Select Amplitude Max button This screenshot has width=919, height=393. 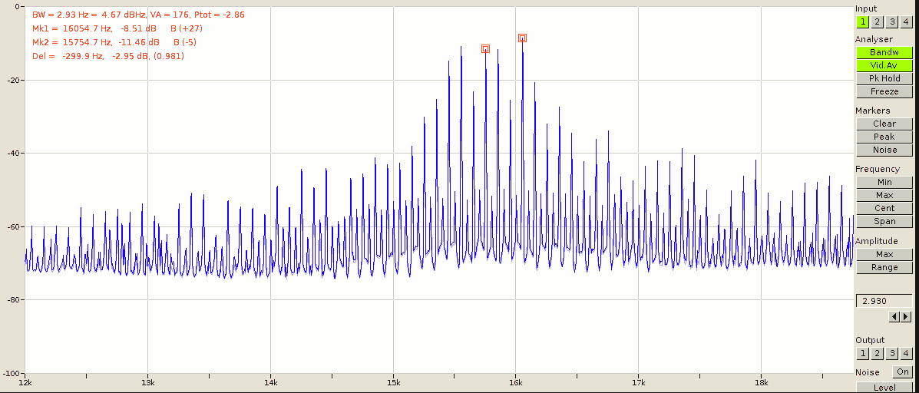point(884,254)
